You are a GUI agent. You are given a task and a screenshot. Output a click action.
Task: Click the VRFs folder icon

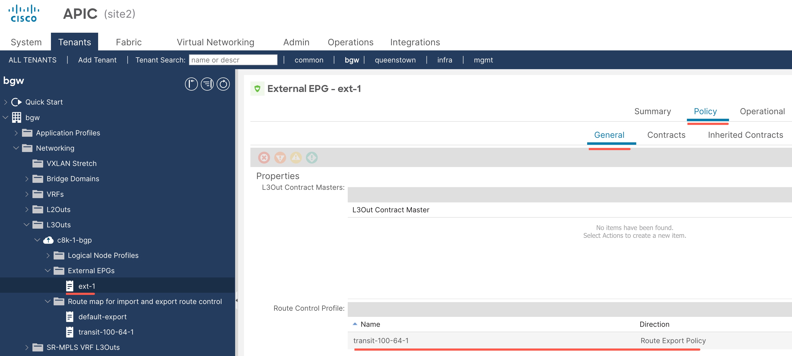[x=38, y=194]
